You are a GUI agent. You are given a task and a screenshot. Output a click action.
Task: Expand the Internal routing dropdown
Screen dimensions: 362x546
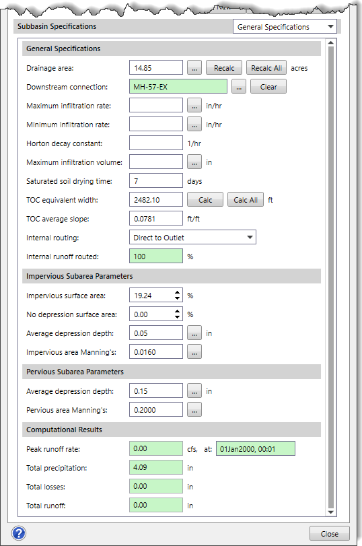point(192,237)
